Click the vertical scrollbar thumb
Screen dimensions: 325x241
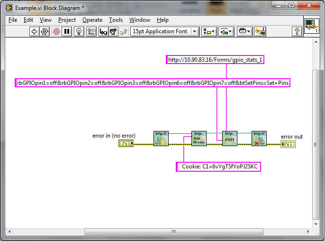click(x=316, y=145)
